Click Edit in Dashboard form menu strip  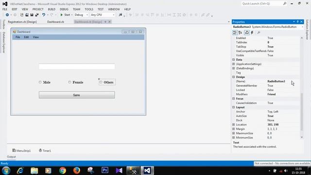(x=26, y=37)
